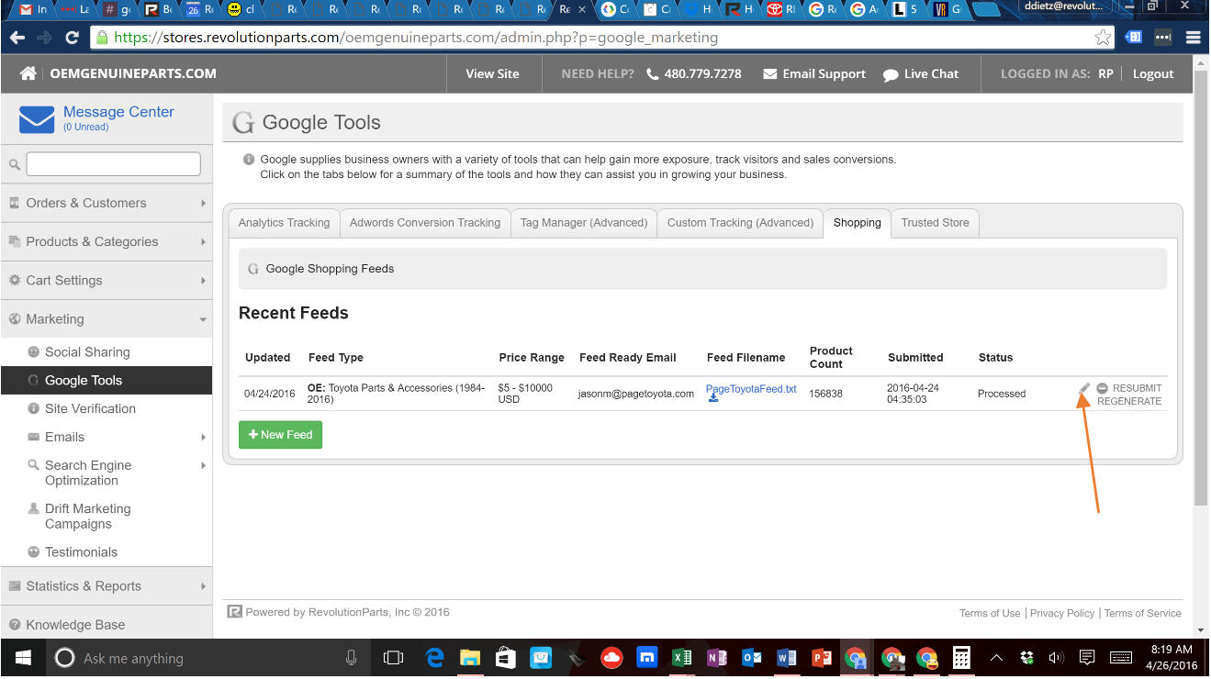Open Task View in the taskbar
Viewport: 1211px width, 679px height.
click(393, 658)
